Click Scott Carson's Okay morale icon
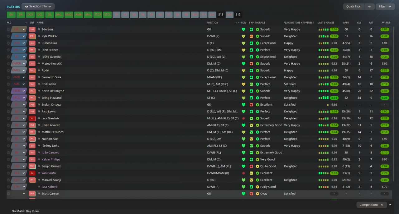399x214 pixels. click(257, 194)
